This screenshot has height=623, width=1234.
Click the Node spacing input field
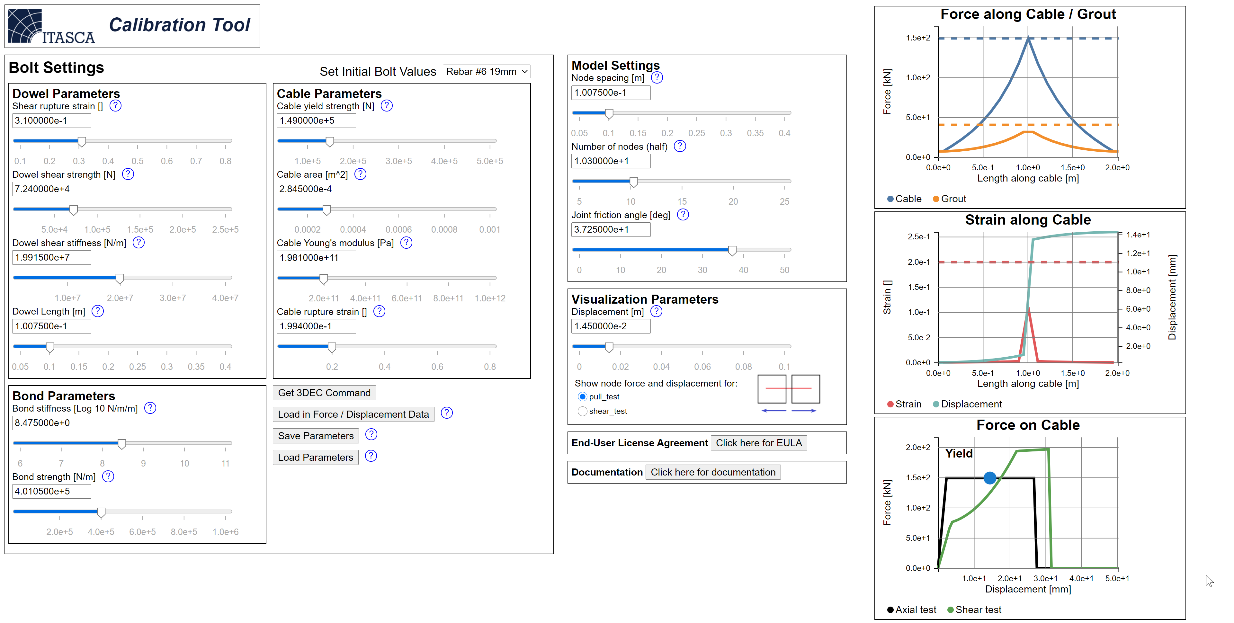coord(611,93)
